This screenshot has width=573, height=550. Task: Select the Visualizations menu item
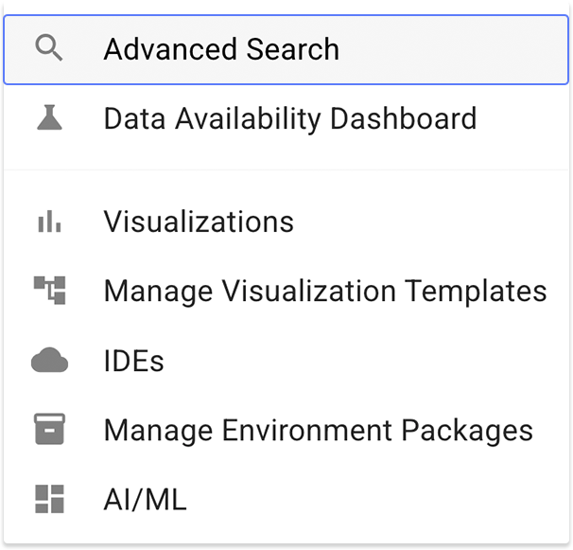tap(286, 222)
